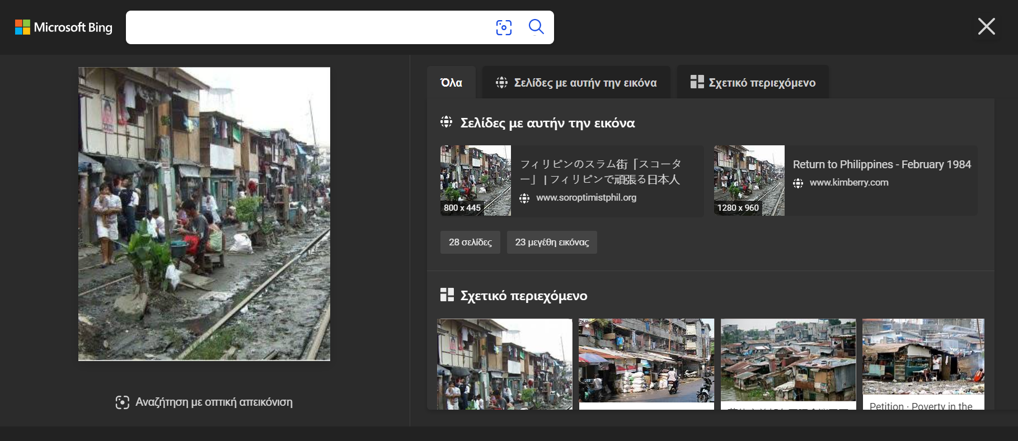1018x441 pixels.
Task: Click the visual search icon below the image
Action: click(x=122, y=402)
